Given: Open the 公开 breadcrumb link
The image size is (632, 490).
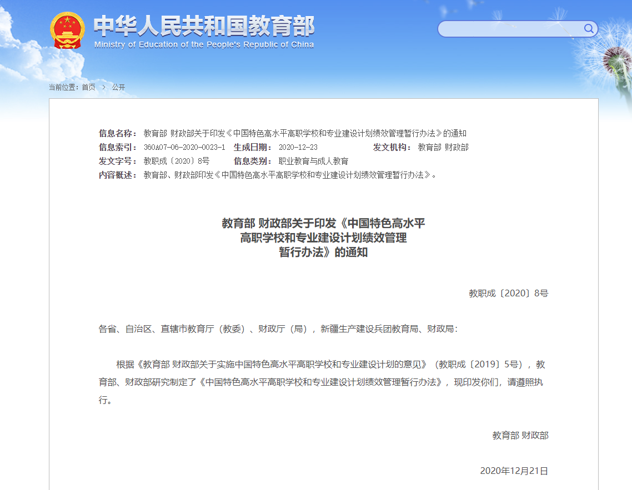Looking at the screenshot, I should click(x=118, y=87).
